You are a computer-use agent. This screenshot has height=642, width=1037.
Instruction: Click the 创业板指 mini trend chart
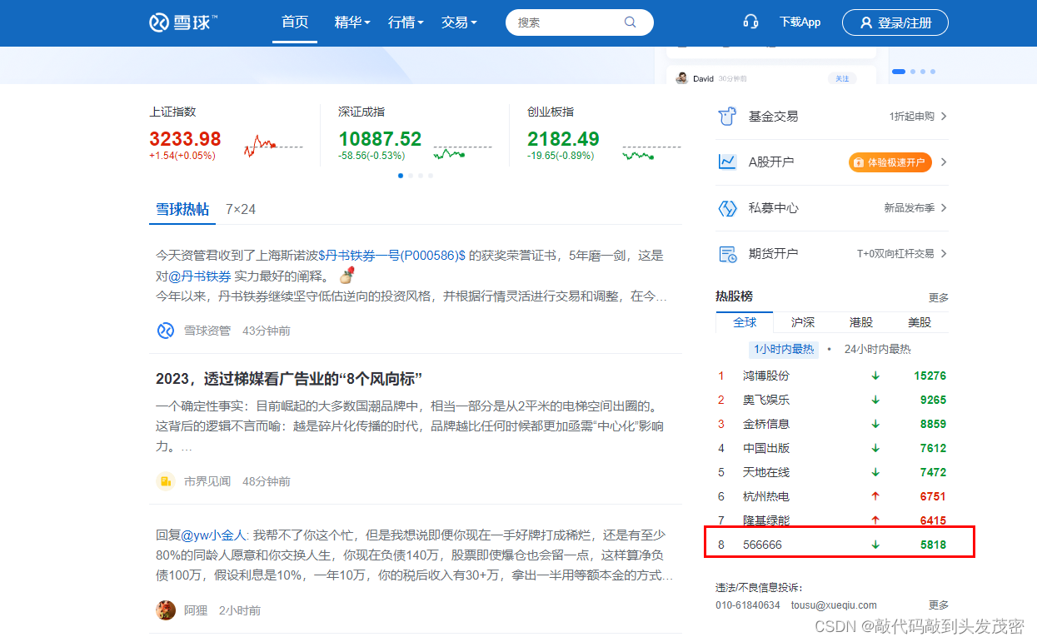coord(651,152)
